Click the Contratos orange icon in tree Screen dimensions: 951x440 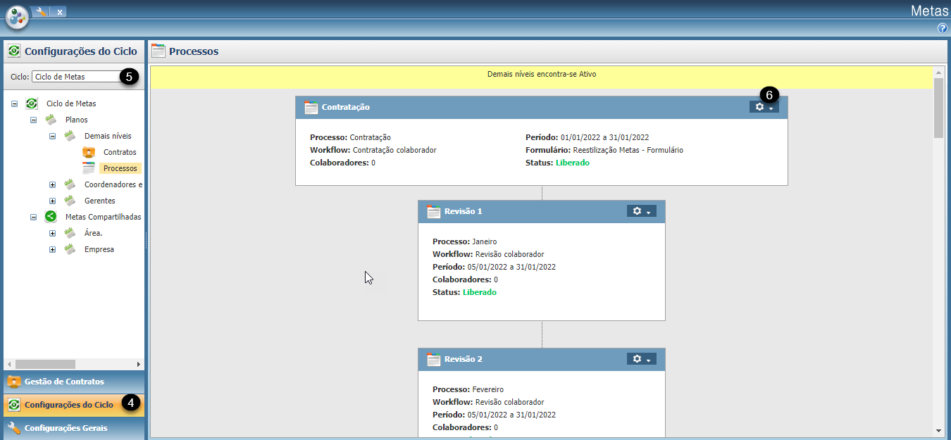89,152
